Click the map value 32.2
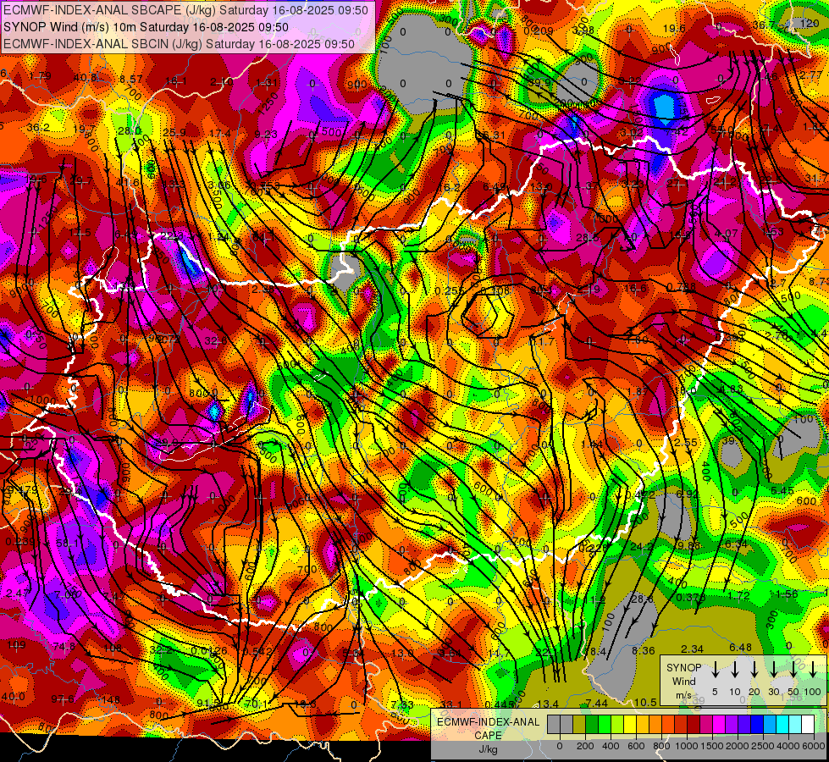829x762 pixels. click(161, 650)
